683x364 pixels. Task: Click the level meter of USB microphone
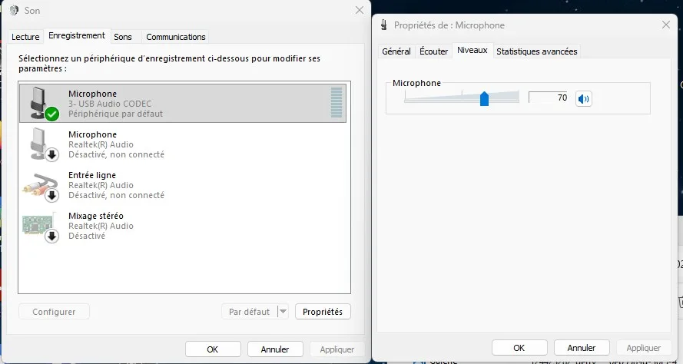(x=336, y=103)
